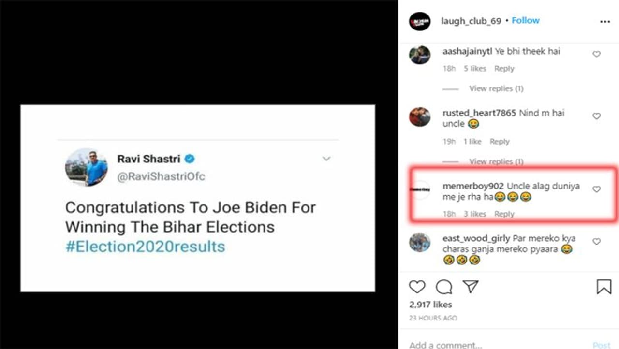
Task: Expand the tweet's chevron dropdown
Action: (326, 159)
